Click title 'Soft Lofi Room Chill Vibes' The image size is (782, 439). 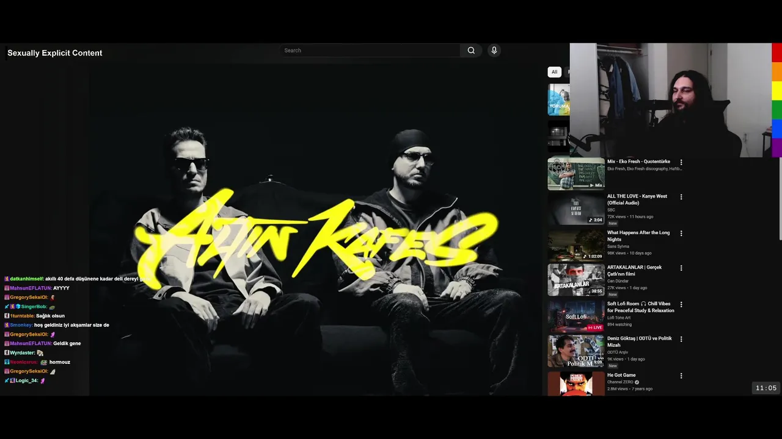[641, 307]
